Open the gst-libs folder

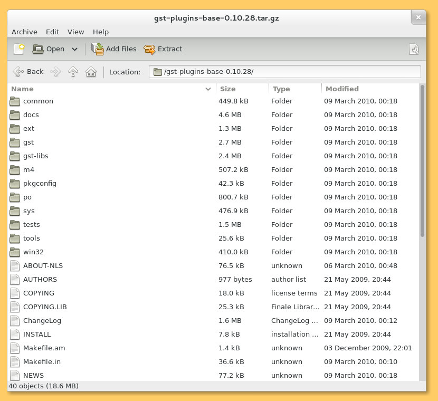pyautogui.click(x=35, y=156)
